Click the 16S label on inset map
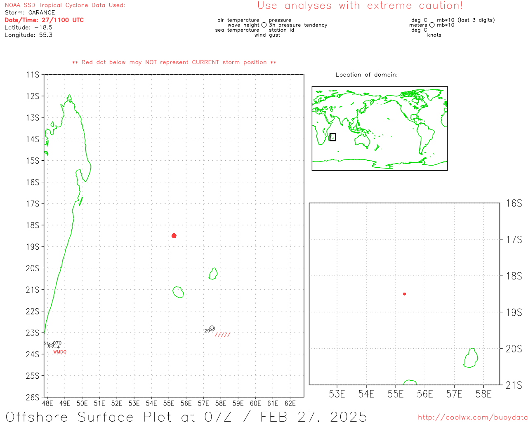This screenshot has height=422, width=528. (514, 203)
